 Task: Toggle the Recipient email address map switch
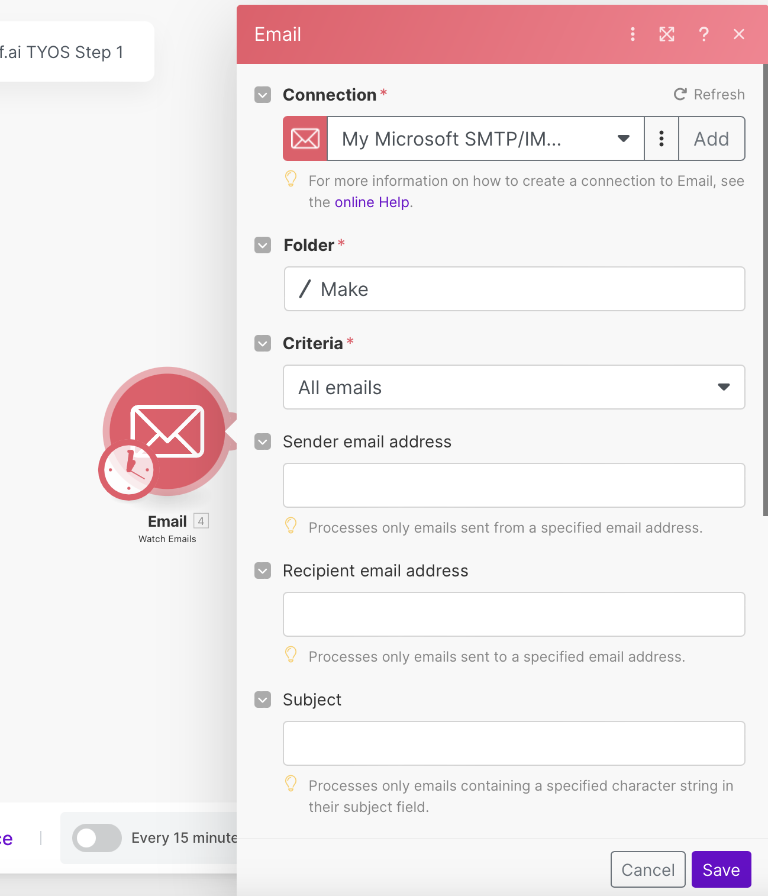click(263, 571)
